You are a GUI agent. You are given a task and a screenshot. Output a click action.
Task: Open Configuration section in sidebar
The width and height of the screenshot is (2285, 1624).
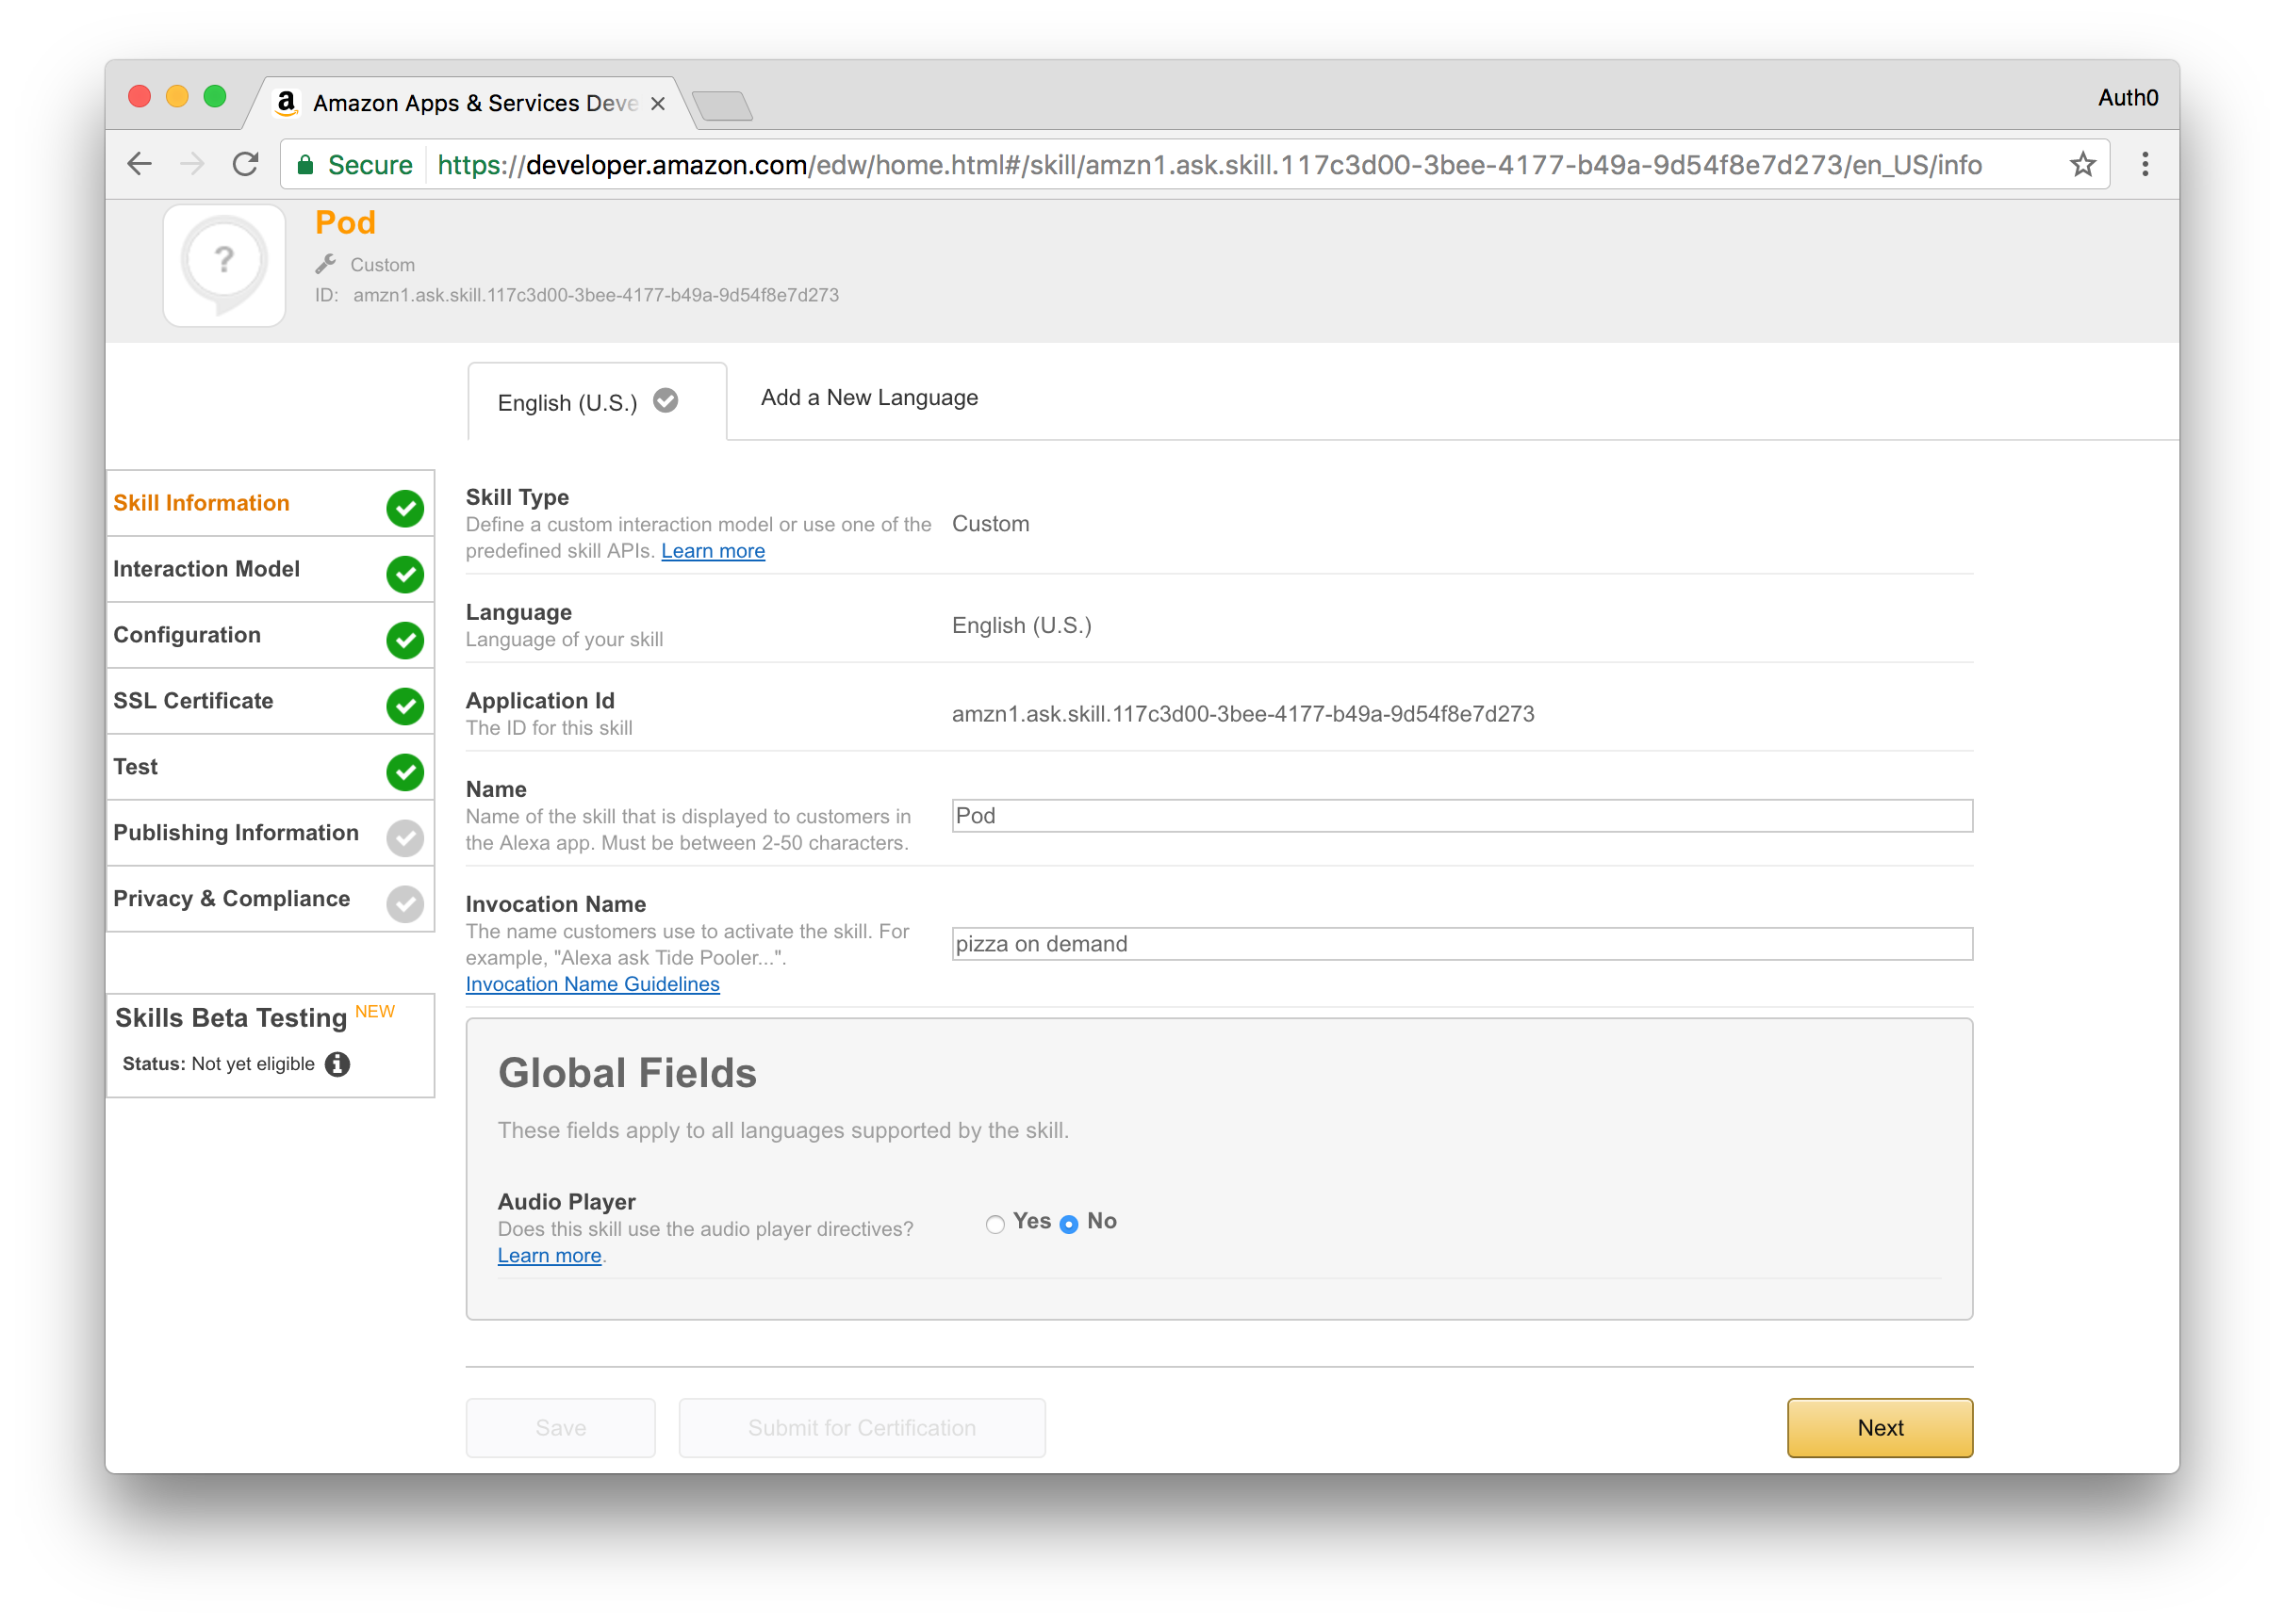coord(187,635)
